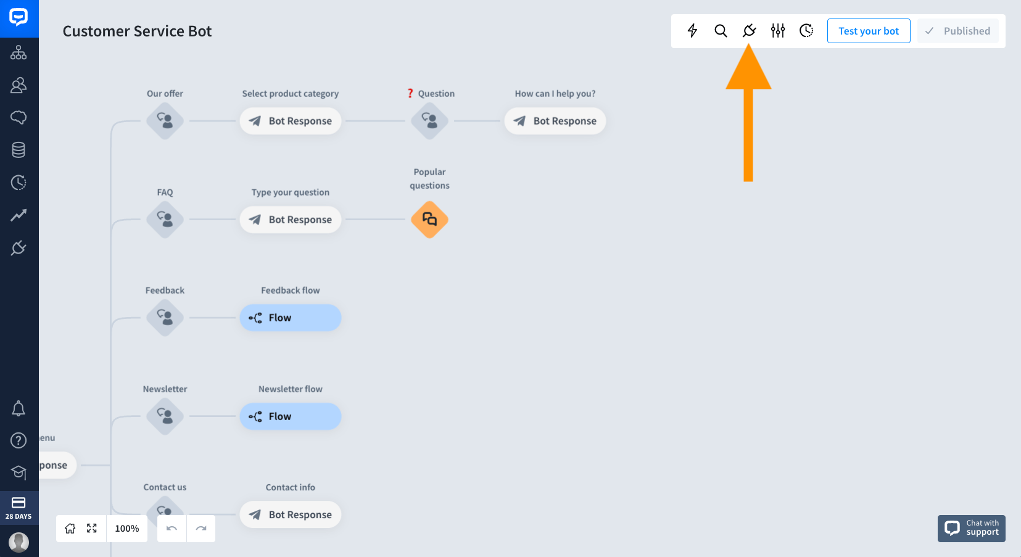Open the integrations plug icon in top toolbar

(x=749, y=31)
